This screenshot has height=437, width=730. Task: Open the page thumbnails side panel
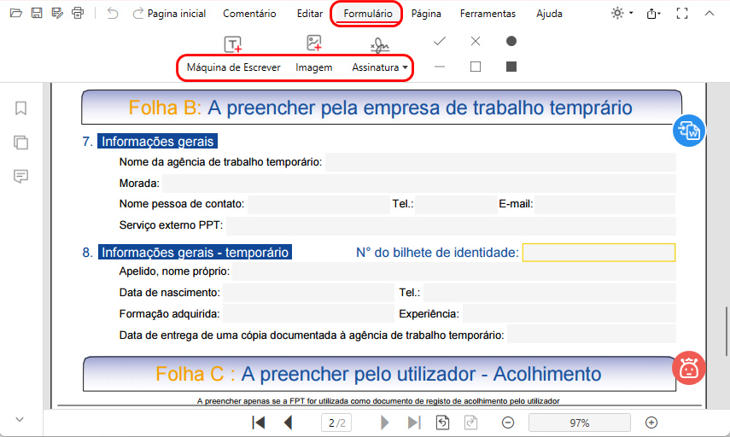20,143
